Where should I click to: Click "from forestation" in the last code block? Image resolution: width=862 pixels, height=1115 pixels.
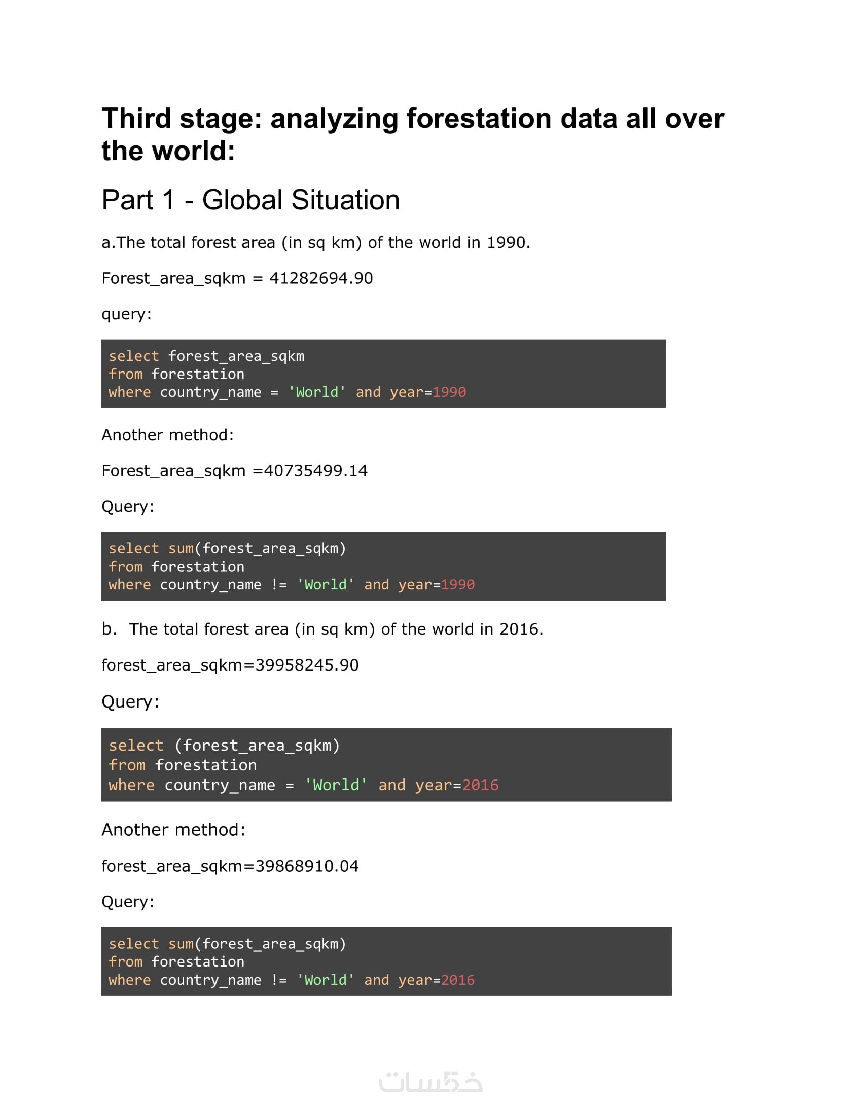[x=176, y=961]
